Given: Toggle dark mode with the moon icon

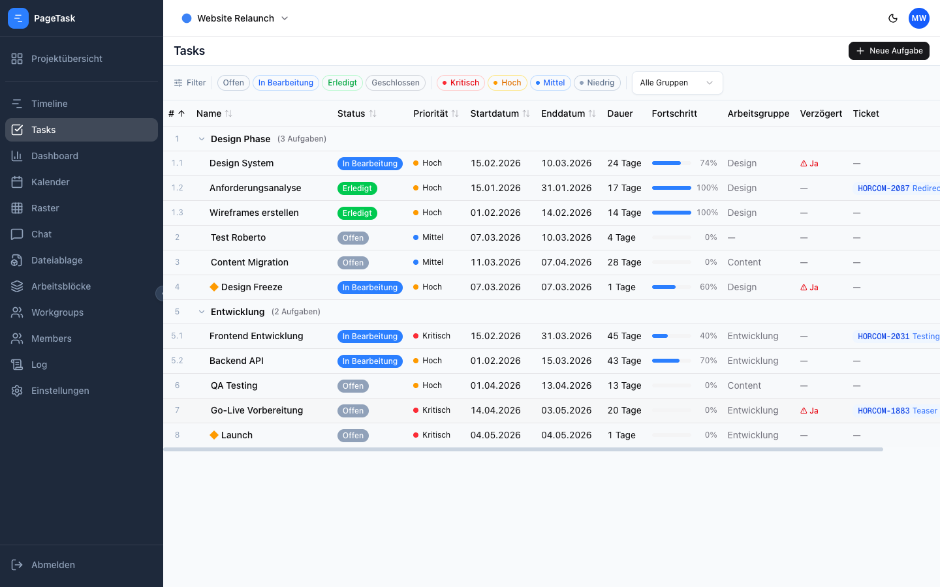Looking at the screenshot, I should pyautogui.click(x=893, y=18).
